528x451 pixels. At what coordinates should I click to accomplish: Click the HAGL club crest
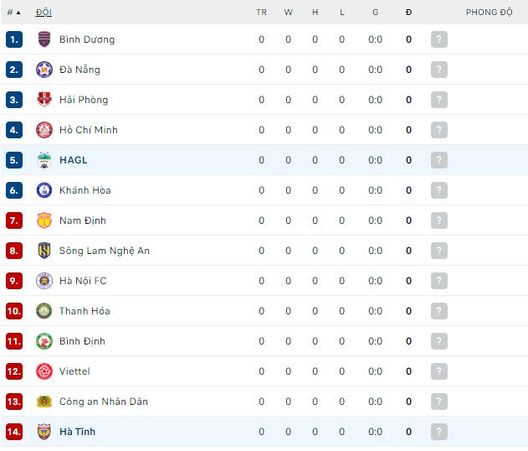click(44, 160)
